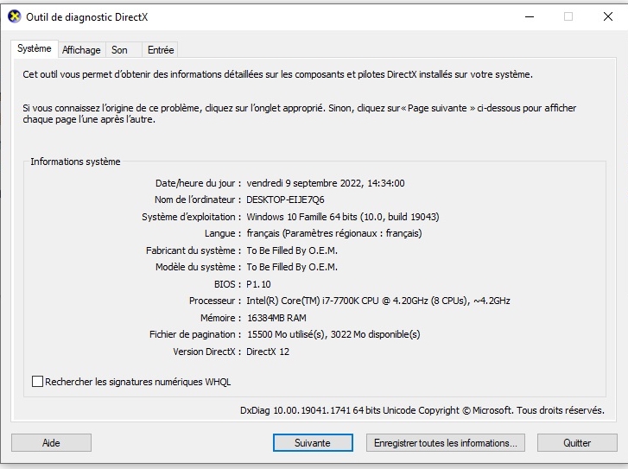Click the Informations système group label
The image size is (628, 469).
pos(75,162)
